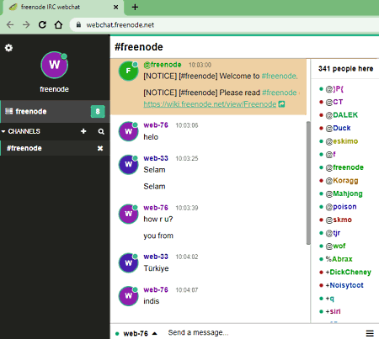This screenshot has width=379, height=339.
Task: Click web-76 avatar beside 'how r u?'
Action: (x=128, y=214)
